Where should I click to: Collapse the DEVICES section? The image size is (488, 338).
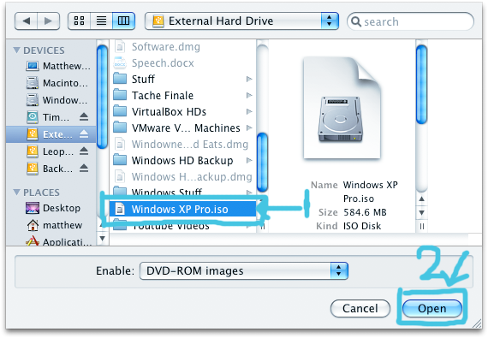[x=17, y=50]
